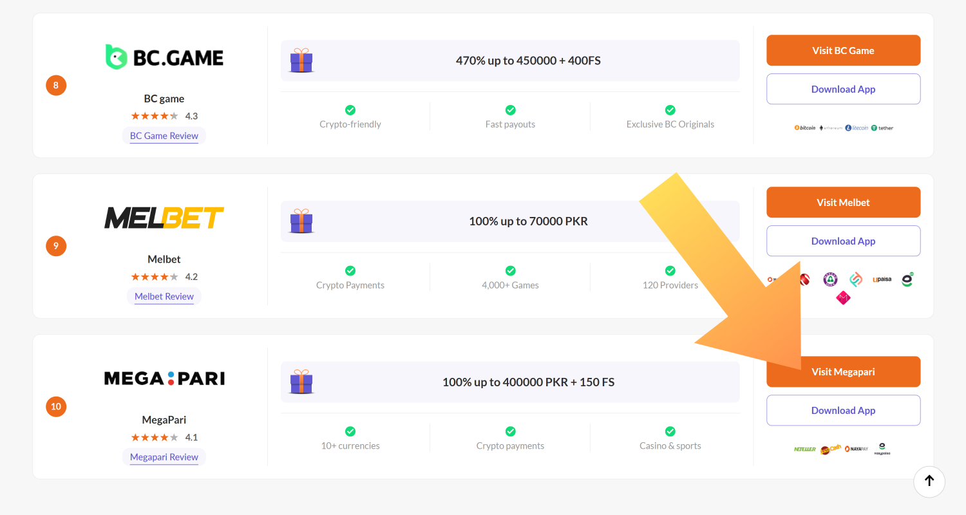The height and width of the screenshot is (515, 966).
Task: Click the NayaPay payment logo
Action: point(857,449)
